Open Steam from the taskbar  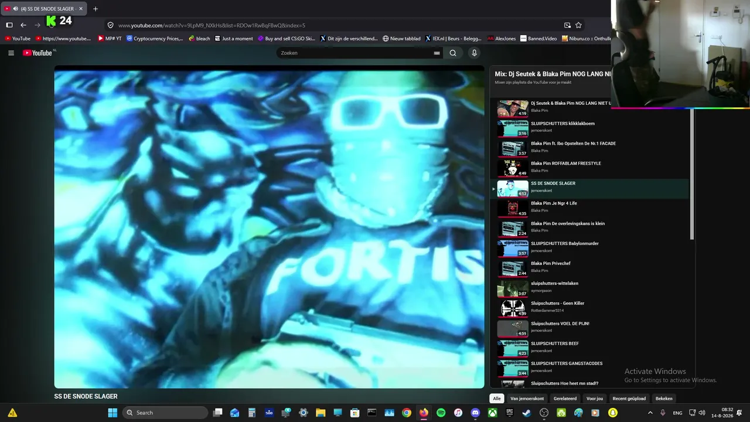[x=527, y=413]
